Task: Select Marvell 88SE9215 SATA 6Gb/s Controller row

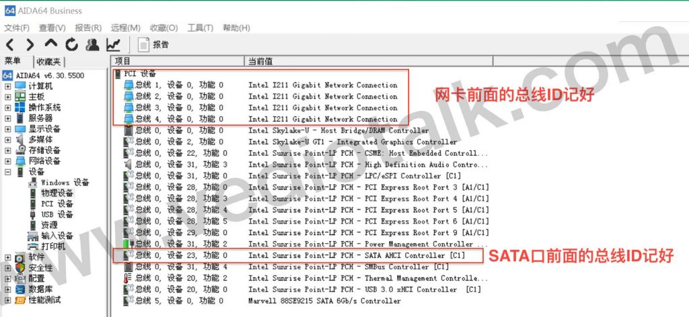Action: pyautogui.click(x=263, y=301)
